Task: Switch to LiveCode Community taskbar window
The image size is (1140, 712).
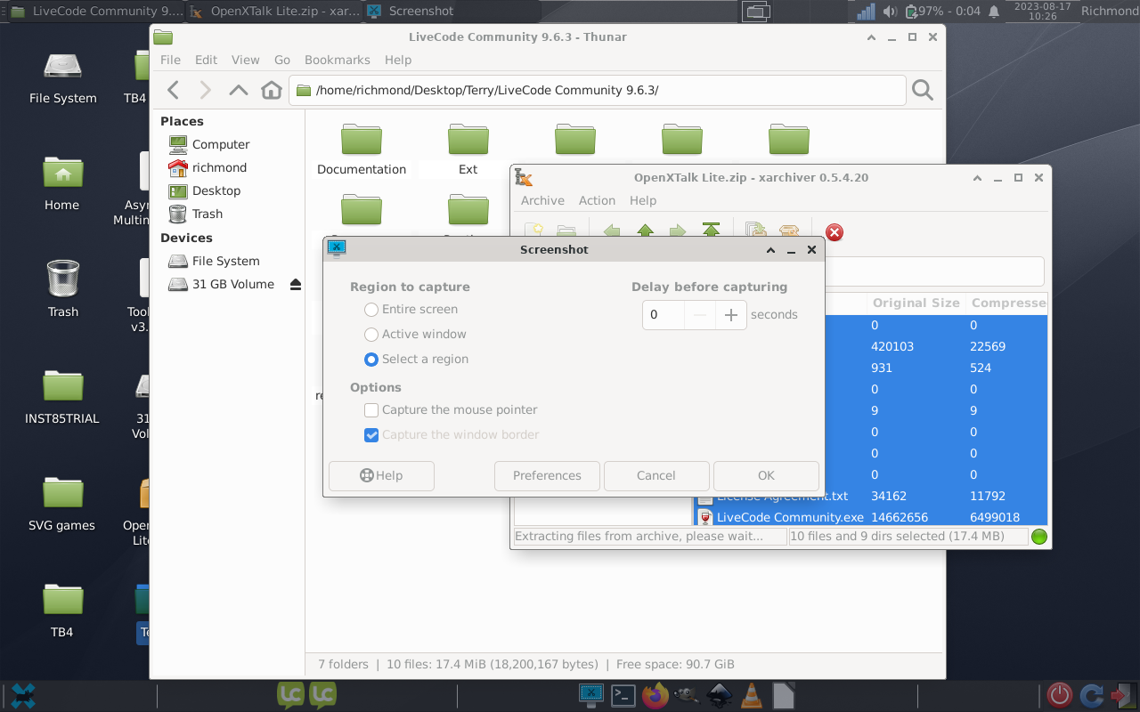Action: [x=94, y=12]
